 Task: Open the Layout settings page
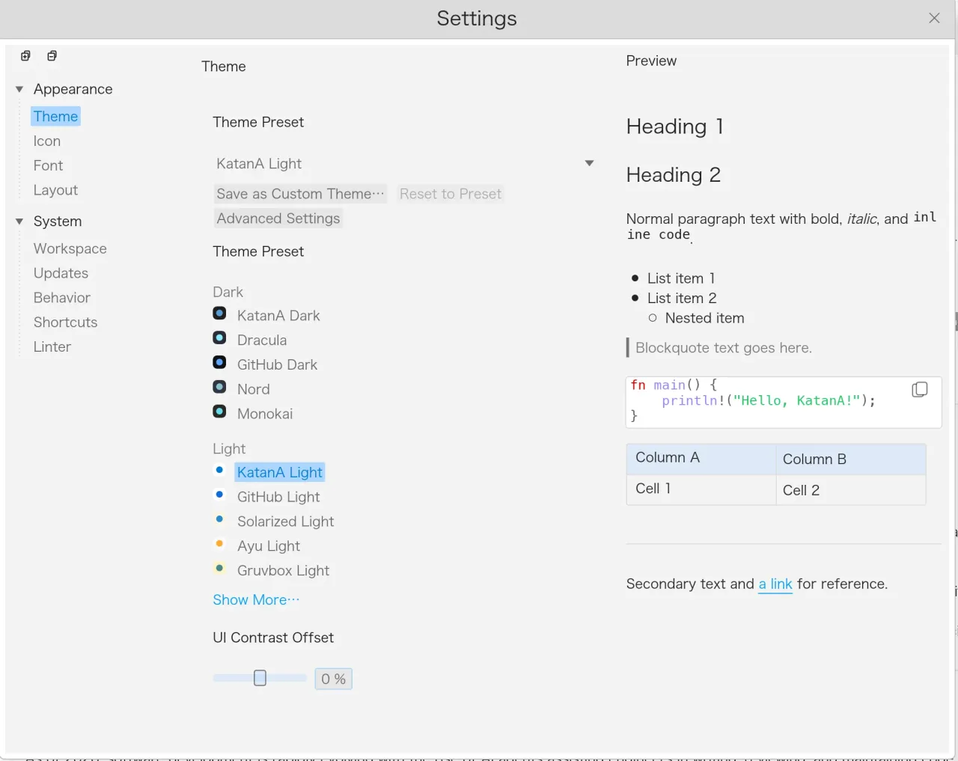[55, 190]
